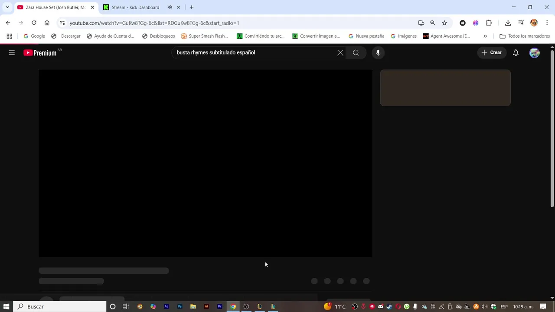
Task: Click the YouTube URL in address bar
Action: [x=154, y=23]
